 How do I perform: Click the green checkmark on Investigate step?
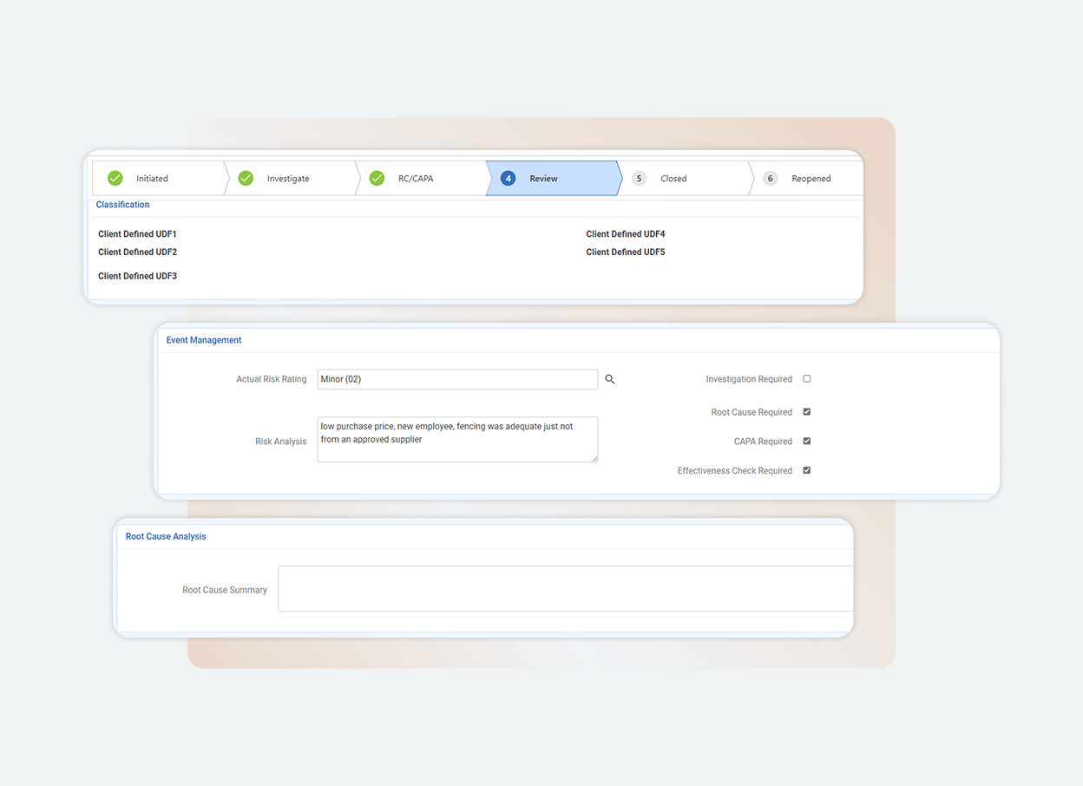[x=246, y=178]
